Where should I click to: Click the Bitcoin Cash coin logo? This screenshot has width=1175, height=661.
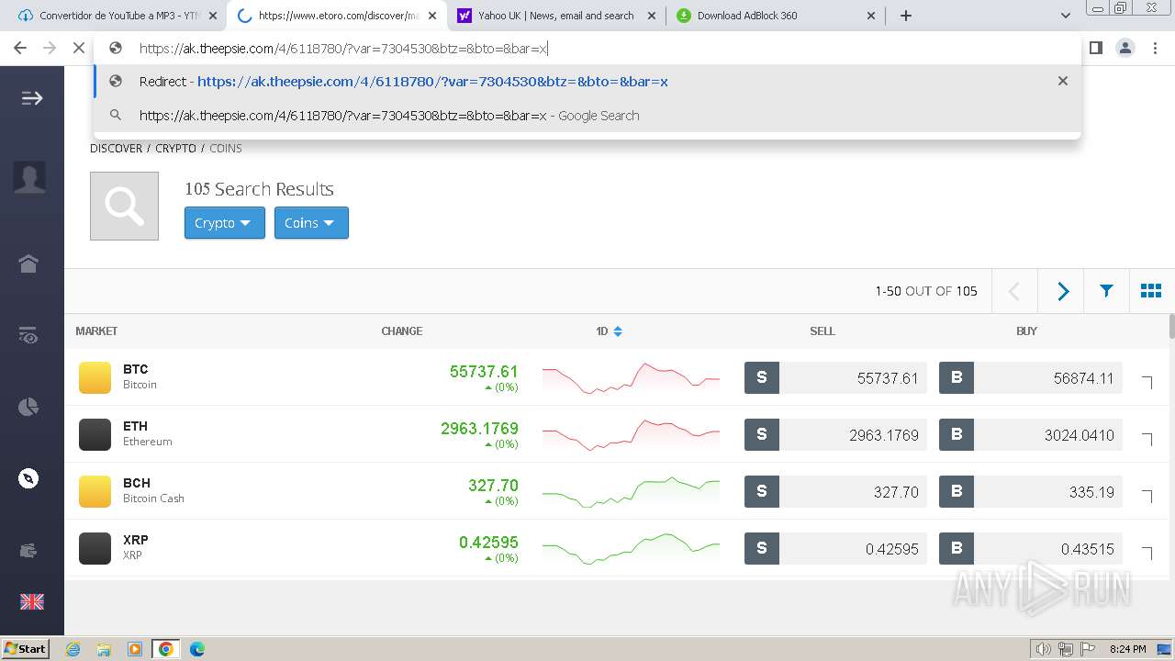(95, 491)
